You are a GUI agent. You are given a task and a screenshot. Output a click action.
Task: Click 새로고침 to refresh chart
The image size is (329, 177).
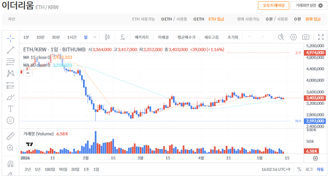tap(211, 37)
